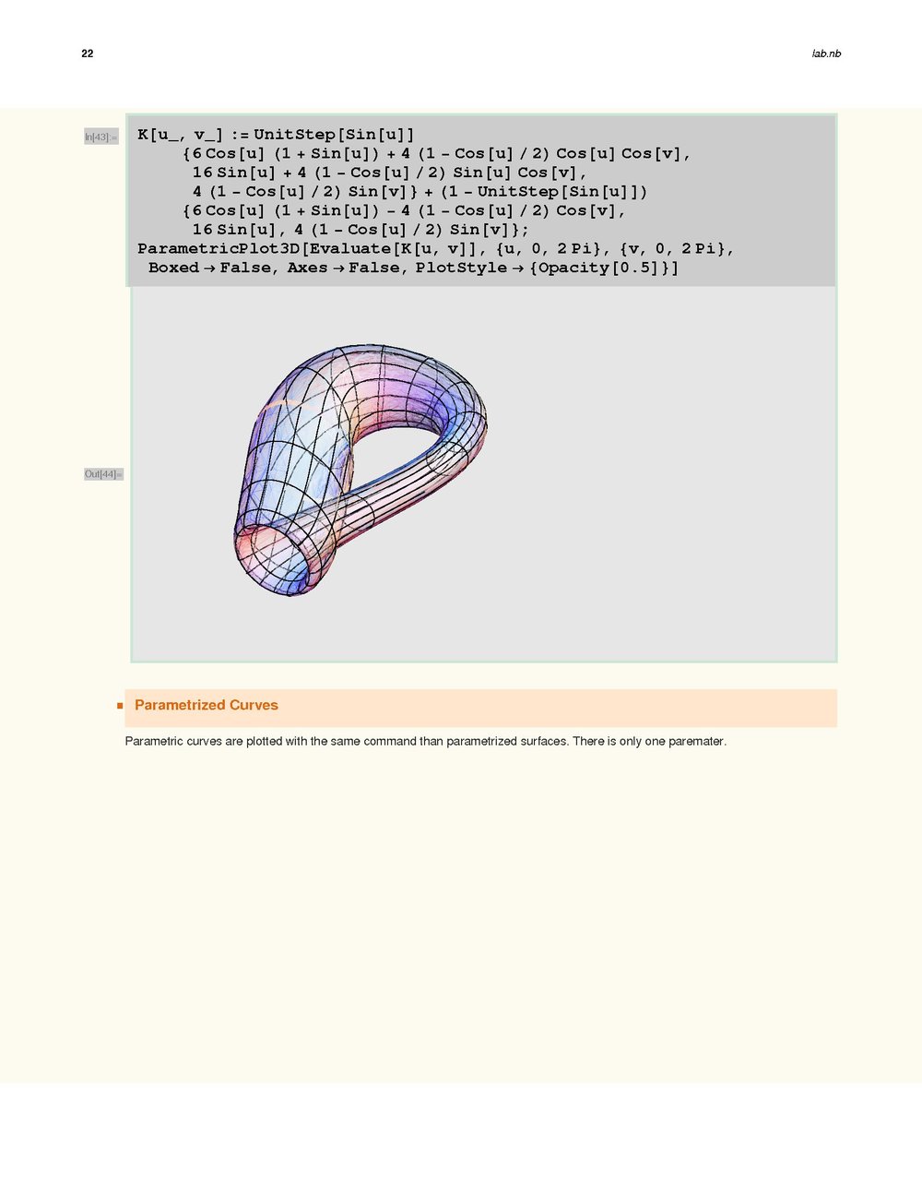This screenshot has height=1192, width=922.
Task: Click on K[u_, v_] function definition
Action: (x=180, y=135)
